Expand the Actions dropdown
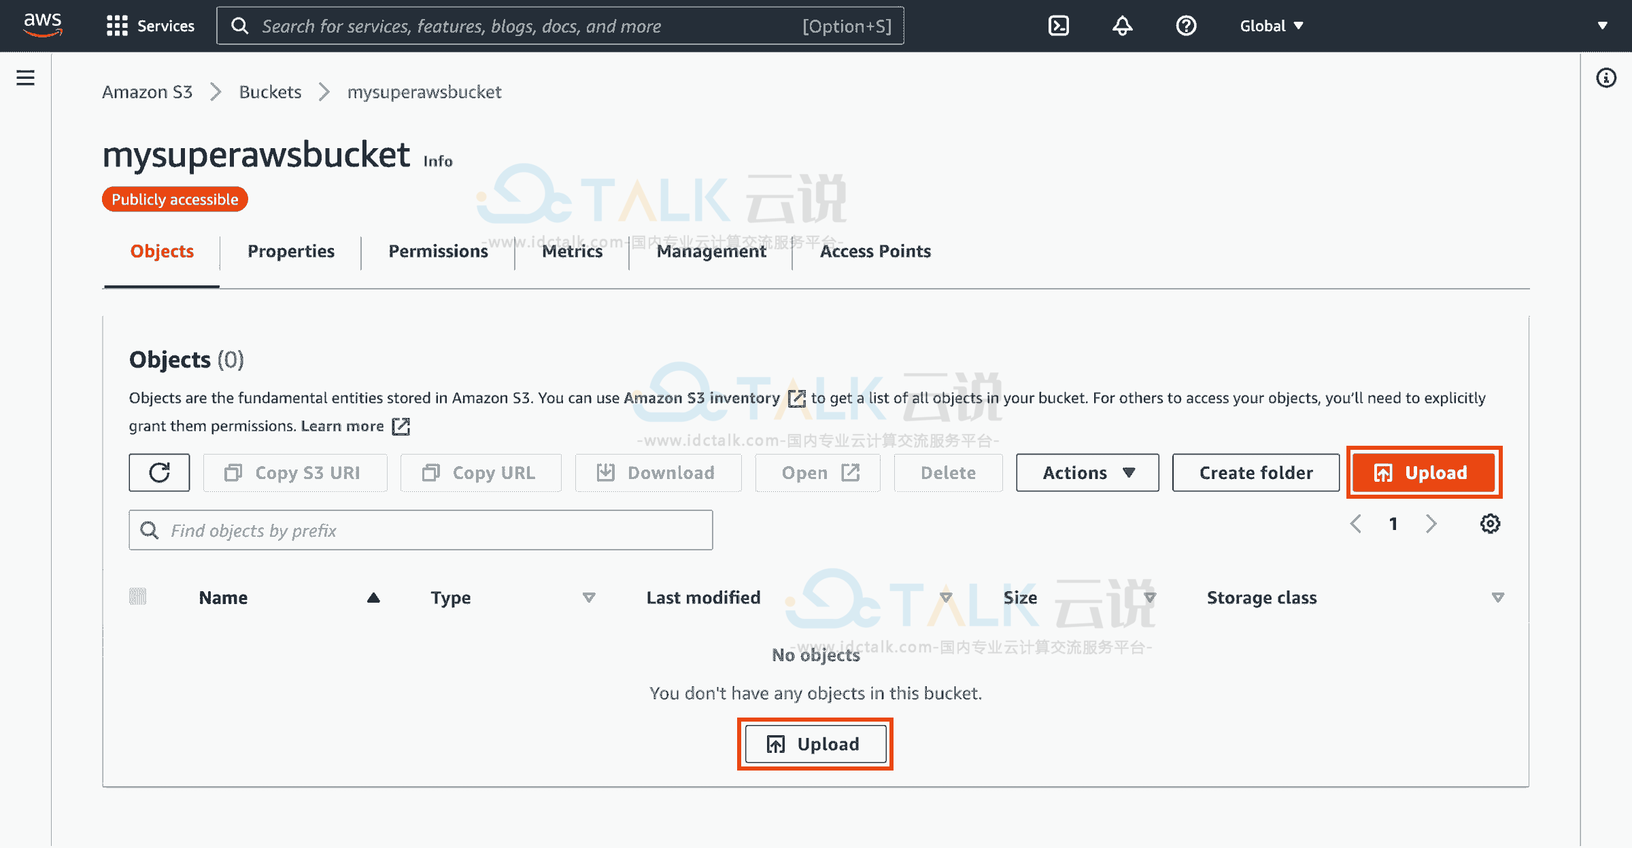The image size is (1632, 848). (1087, 472)
